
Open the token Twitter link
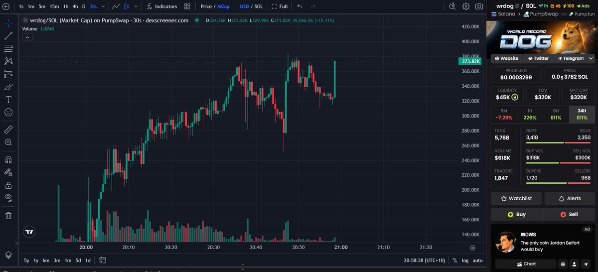pos(538,58)
